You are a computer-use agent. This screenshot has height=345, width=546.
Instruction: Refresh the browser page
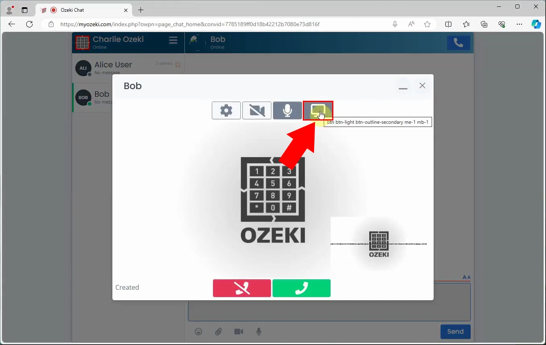point(29,24)
